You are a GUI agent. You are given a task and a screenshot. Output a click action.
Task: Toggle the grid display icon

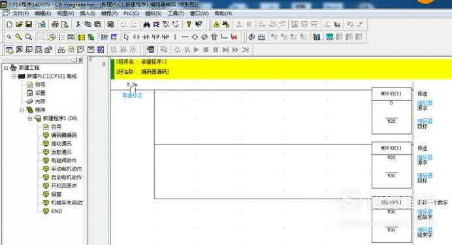tap(42, 37)
